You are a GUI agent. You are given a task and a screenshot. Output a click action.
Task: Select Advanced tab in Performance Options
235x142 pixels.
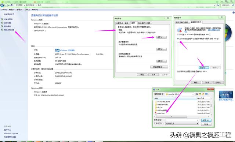tap(186, 22)
